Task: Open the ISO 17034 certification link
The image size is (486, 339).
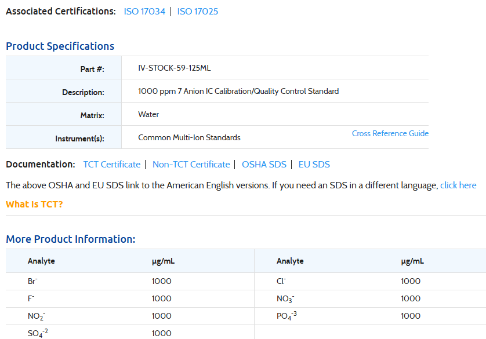Action: click(144, 12)
